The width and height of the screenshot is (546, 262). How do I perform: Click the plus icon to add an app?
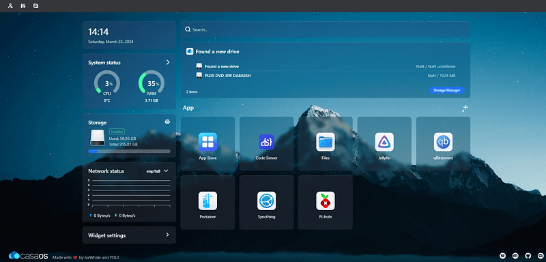pos(465,108)
